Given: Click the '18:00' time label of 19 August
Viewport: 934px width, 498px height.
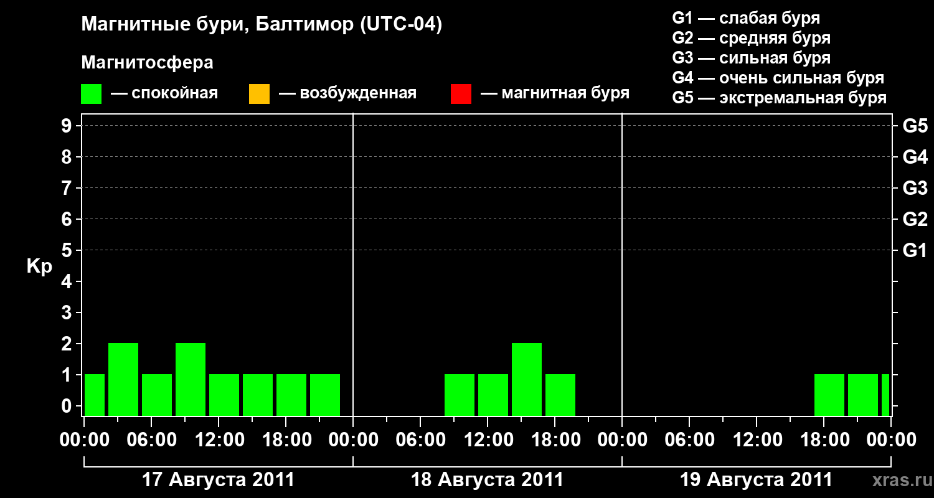Looking at the screenshot, I should [x=824, y=439].
